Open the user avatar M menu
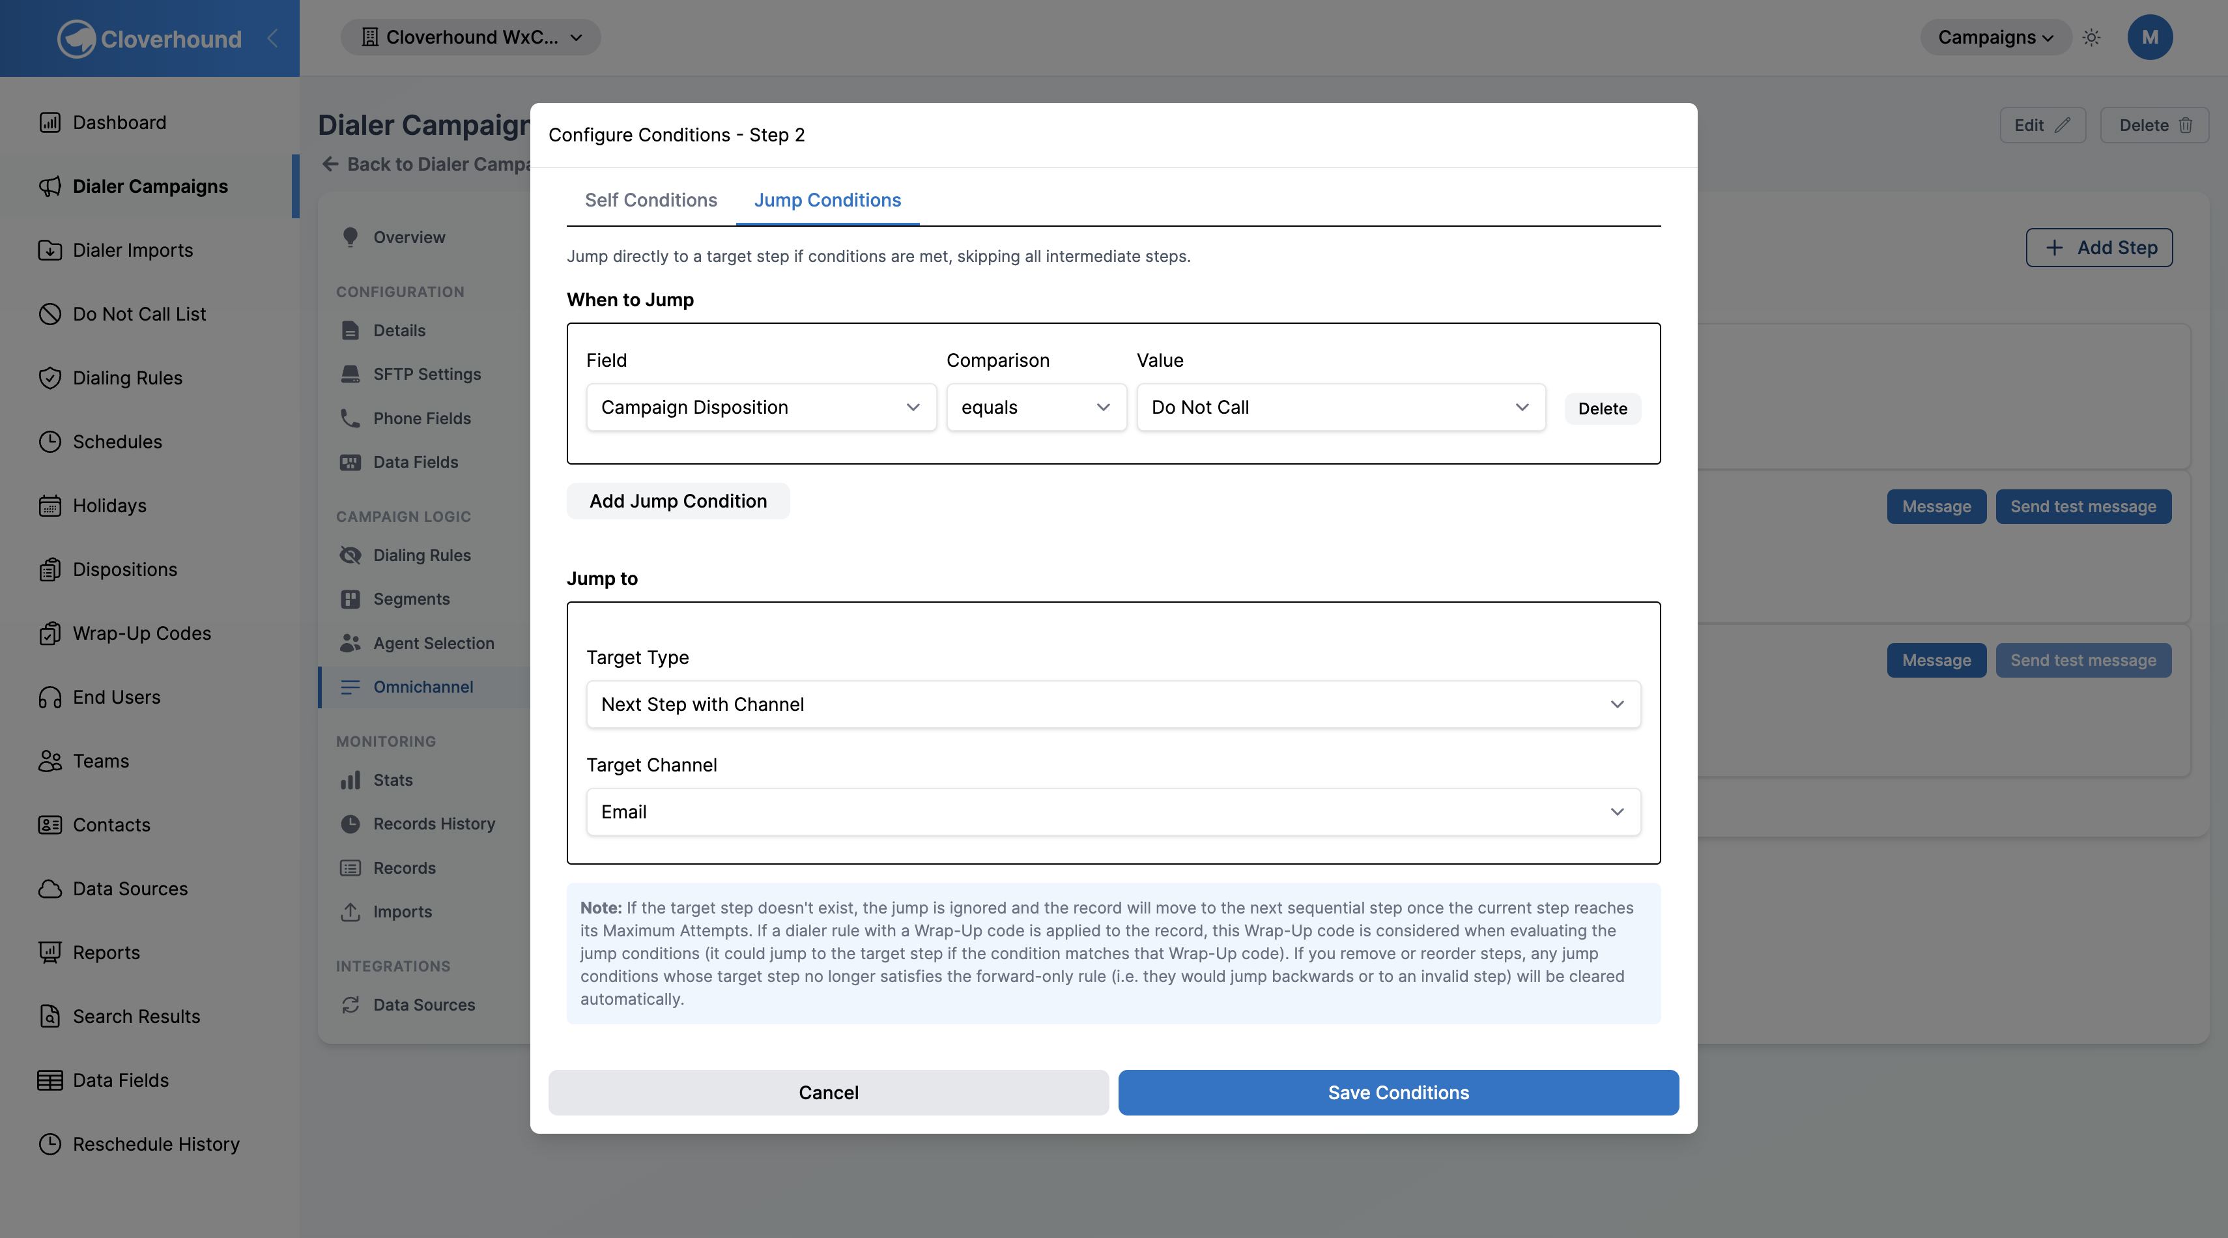The height and width of the screenshot is (1238, 2228). [2149, 37]
